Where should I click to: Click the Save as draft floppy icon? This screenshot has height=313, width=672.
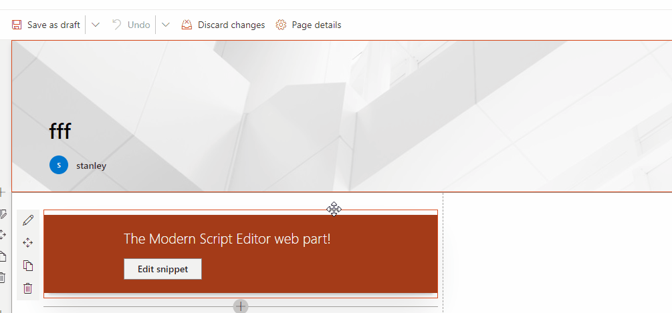click(x=17, y=25)
